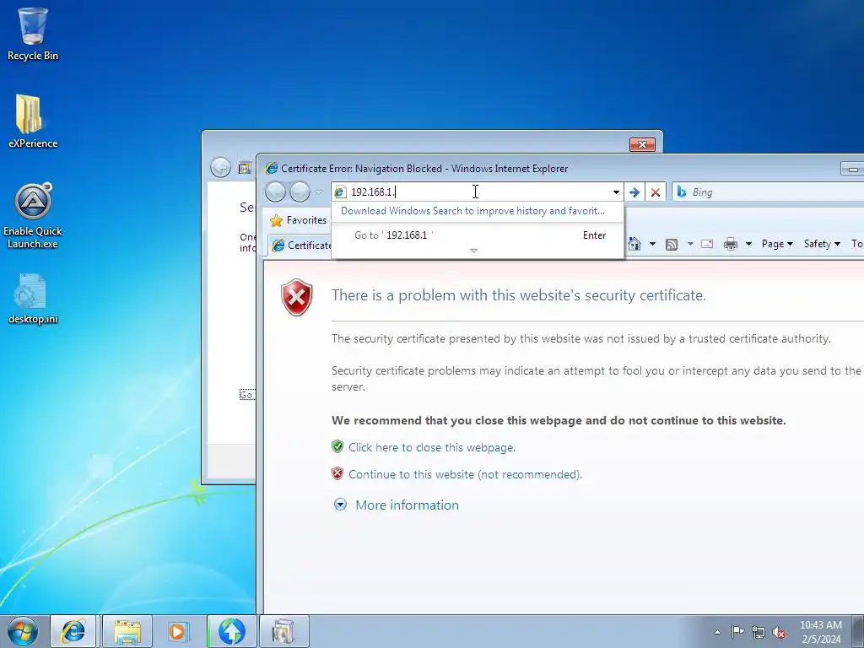The width and height of the screenshot is (864, 648).
Task: Click the IE Forward navigation button
Action: [x=300, y=192]
